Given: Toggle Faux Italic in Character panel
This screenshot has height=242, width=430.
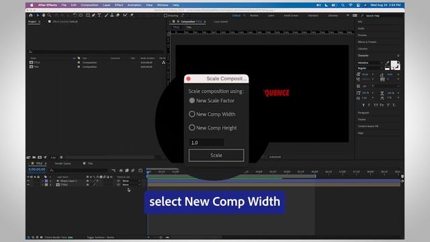Looking at the screenshot, I should [369, 105].
